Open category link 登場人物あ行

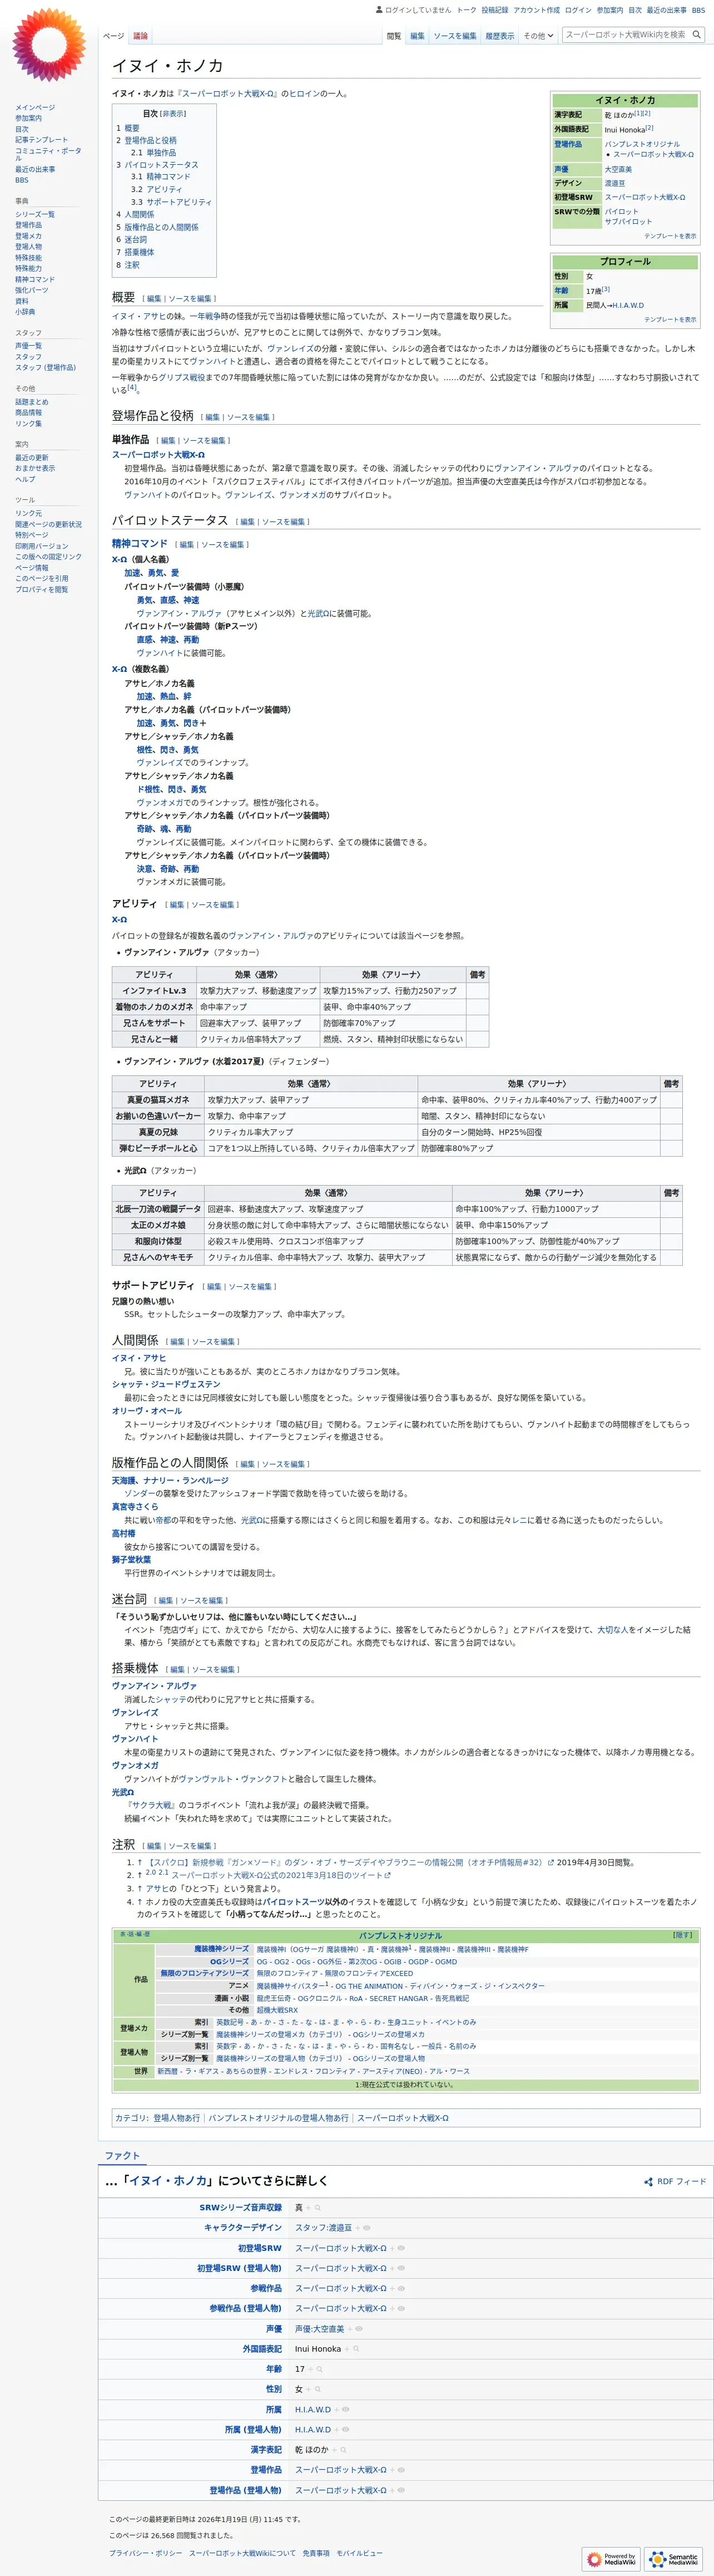point(177,2118)
